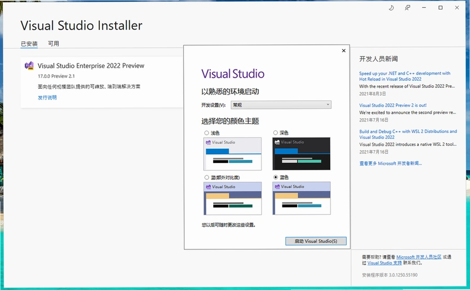The width and height of the screenshot is (470, 290).
Task: Open Build and Debug C++ with WSL 2 article
Action: 408,134
